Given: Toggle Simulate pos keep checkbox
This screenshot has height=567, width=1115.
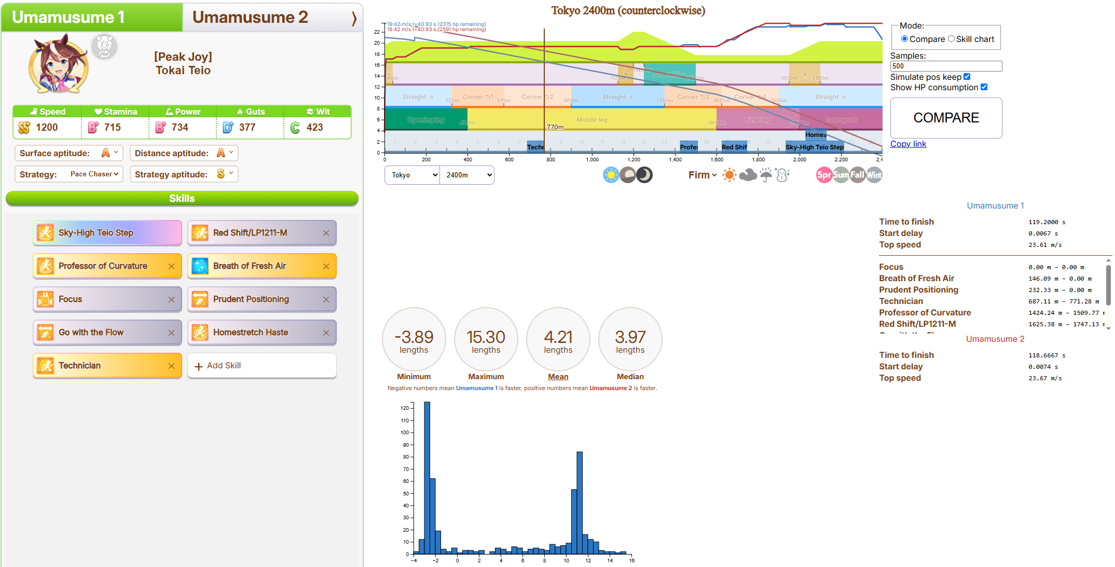Looking at the screenshot, I should point(967,77).
